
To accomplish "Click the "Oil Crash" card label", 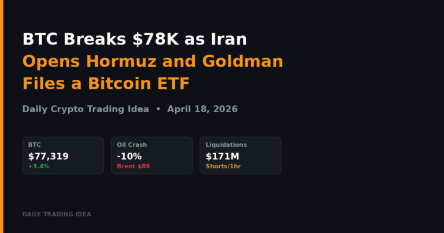I will pyautogui.click(x=132, y=145).
